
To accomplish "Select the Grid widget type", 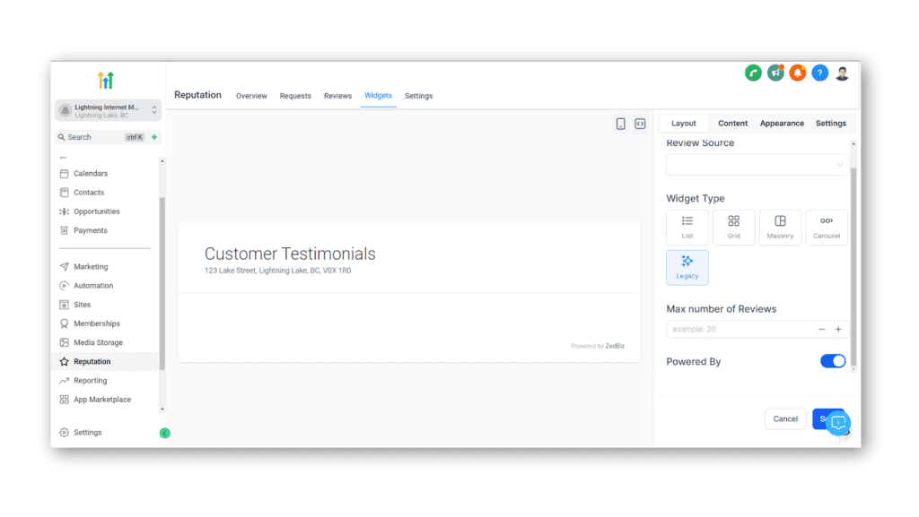I will (x=733, y=227).
